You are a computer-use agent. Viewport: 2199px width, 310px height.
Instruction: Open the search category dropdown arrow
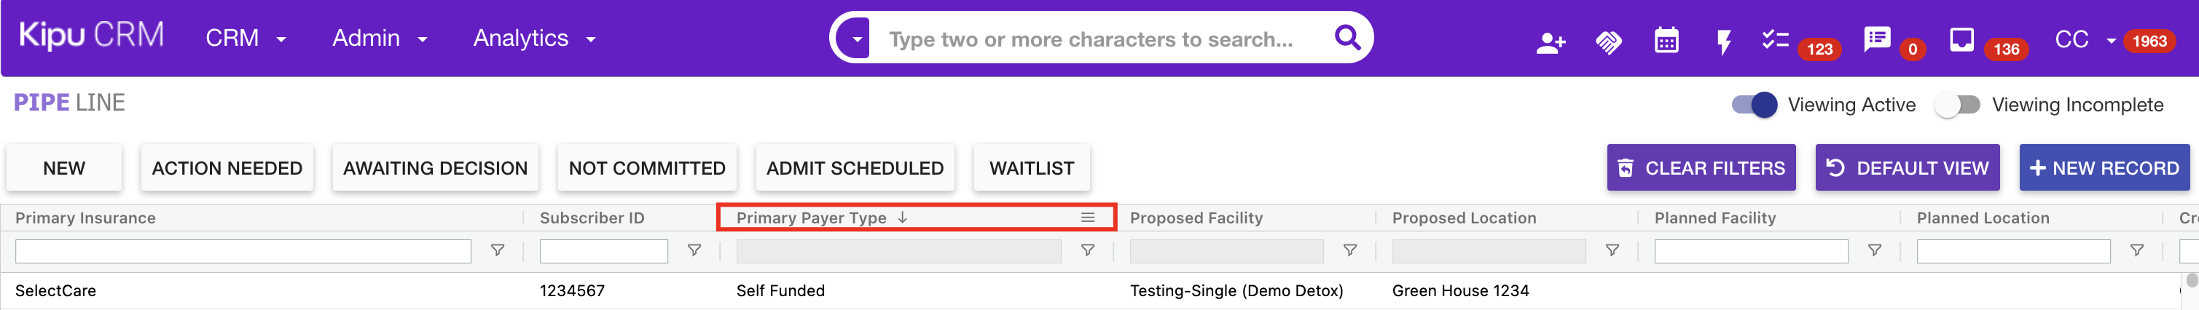856,39
